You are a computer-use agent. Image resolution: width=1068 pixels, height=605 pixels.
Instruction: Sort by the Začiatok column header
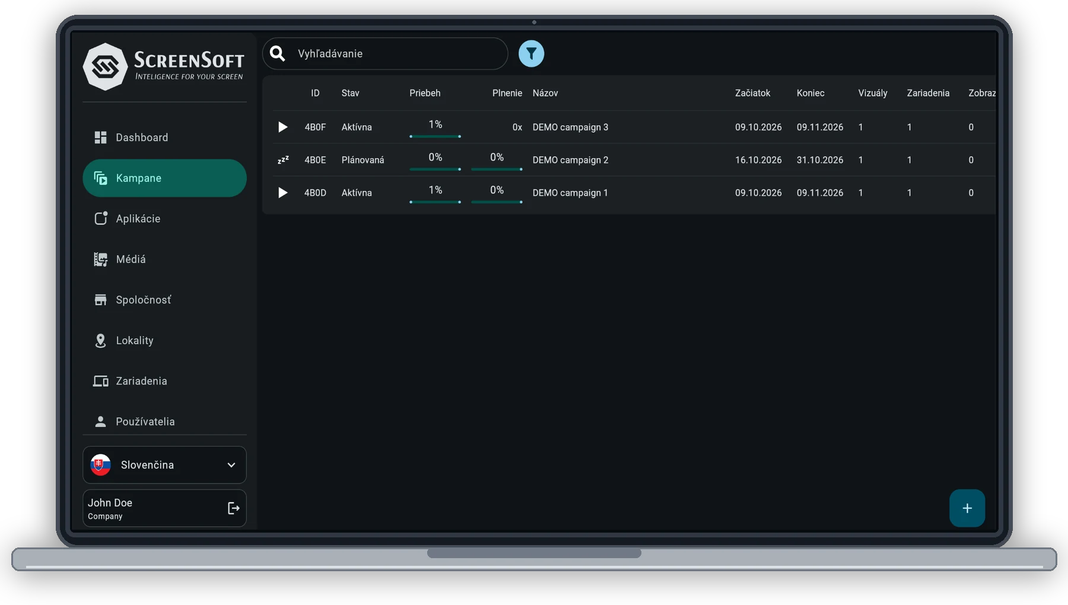click(752, 93)
